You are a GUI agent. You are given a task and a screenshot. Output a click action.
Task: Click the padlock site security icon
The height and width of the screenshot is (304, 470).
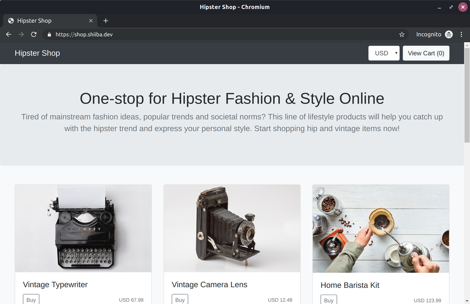coord(49,34)
